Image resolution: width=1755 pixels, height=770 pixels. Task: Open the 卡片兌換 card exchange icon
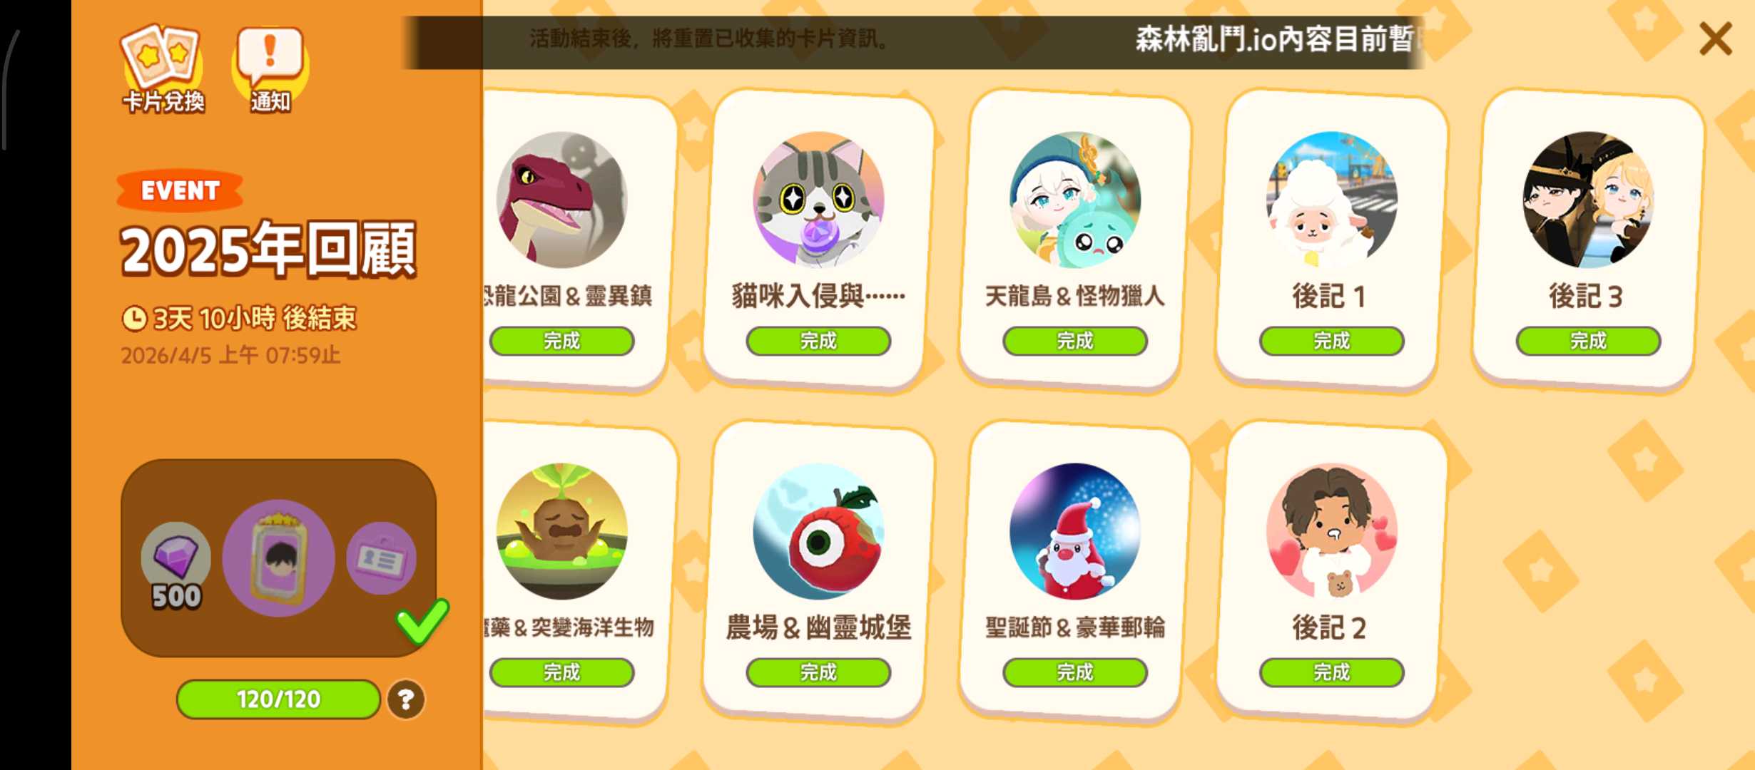(163, 69)
